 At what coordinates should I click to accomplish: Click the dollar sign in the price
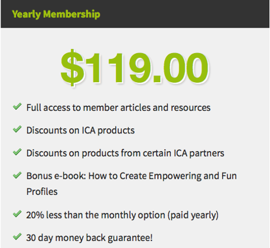coord(72,68)
